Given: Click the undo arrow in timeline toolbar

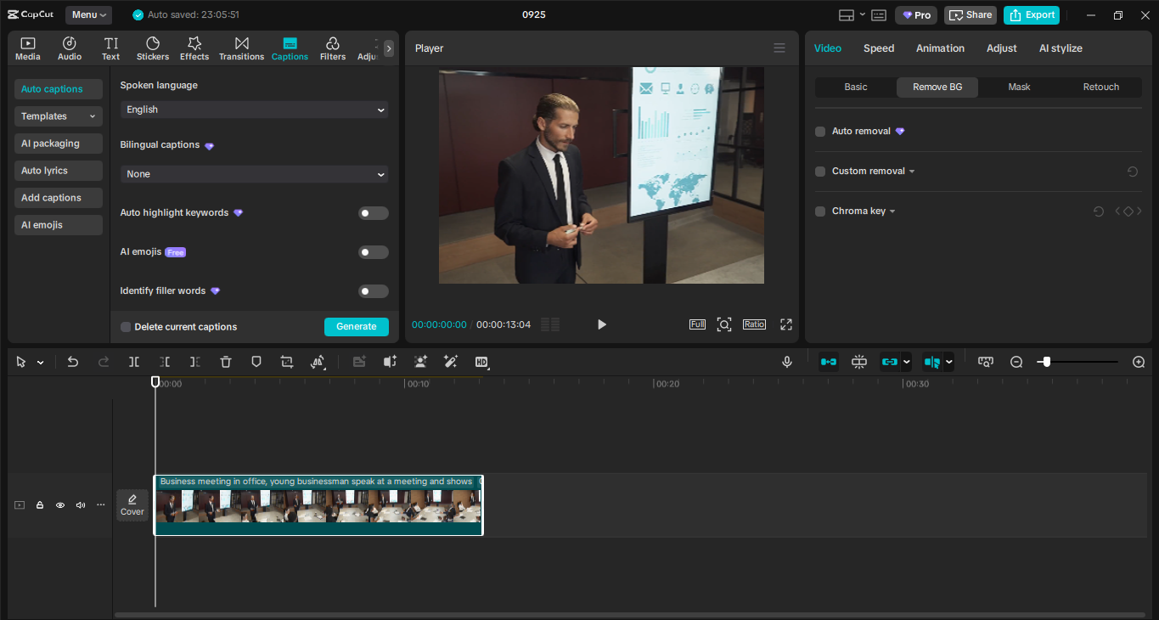Looking at the screenshot, I should click(x=73, y=362).
